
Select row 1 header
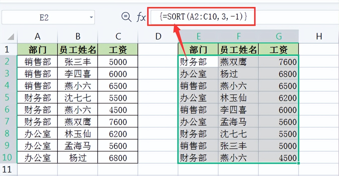pos(8,49)
